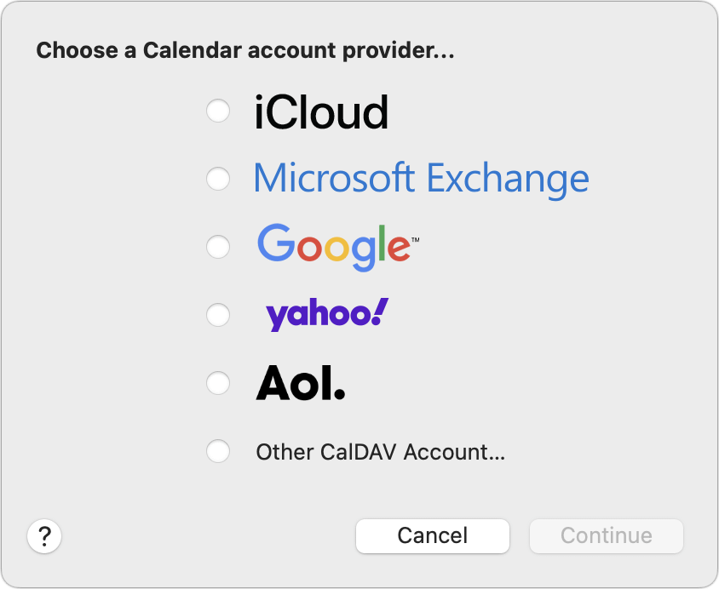Choose the Microsoft Exchange radio option
This screenshot has width=719, height=589.
click(218, 179)
